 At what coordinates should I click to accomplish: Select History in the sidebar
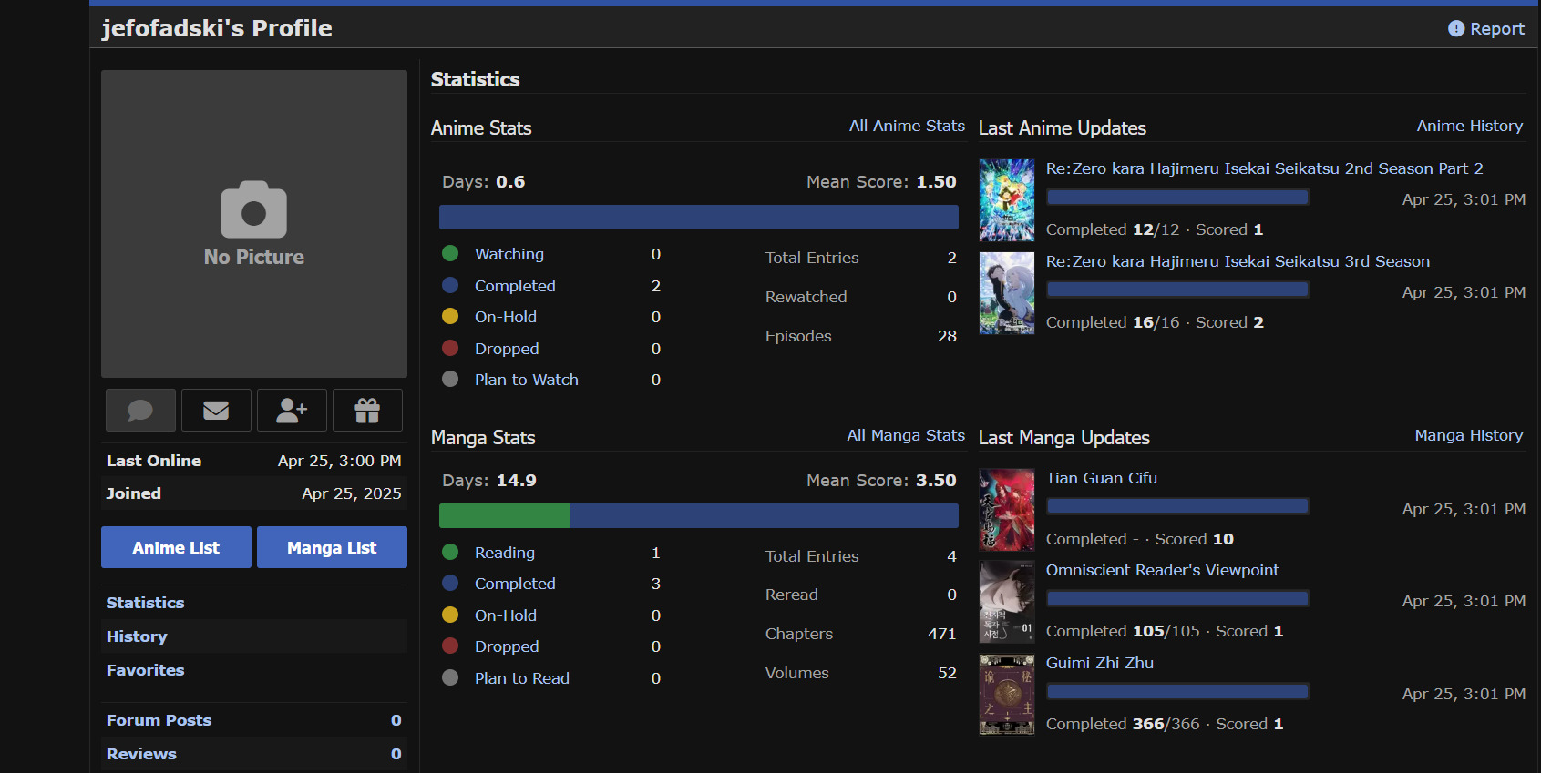[x=137, y=636]
